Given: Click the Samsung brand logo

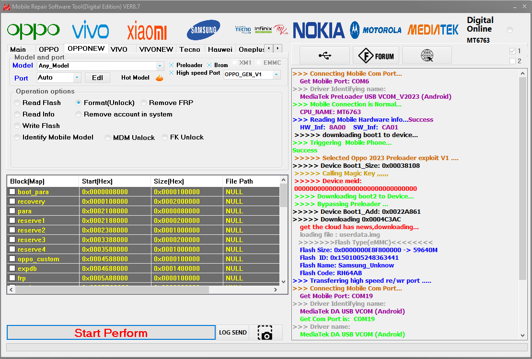Looking at the screenshot, I should [x=204, y=30].
